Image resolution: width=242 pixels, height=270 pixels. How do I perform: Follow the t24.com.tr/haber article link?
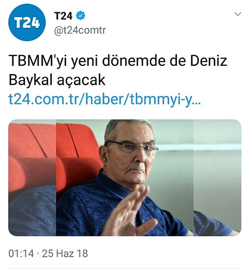click(105, 100)
